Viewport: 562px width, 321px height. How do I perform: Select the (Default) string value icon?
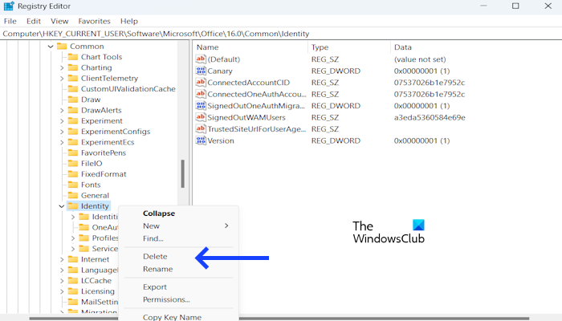pos(201,59)
